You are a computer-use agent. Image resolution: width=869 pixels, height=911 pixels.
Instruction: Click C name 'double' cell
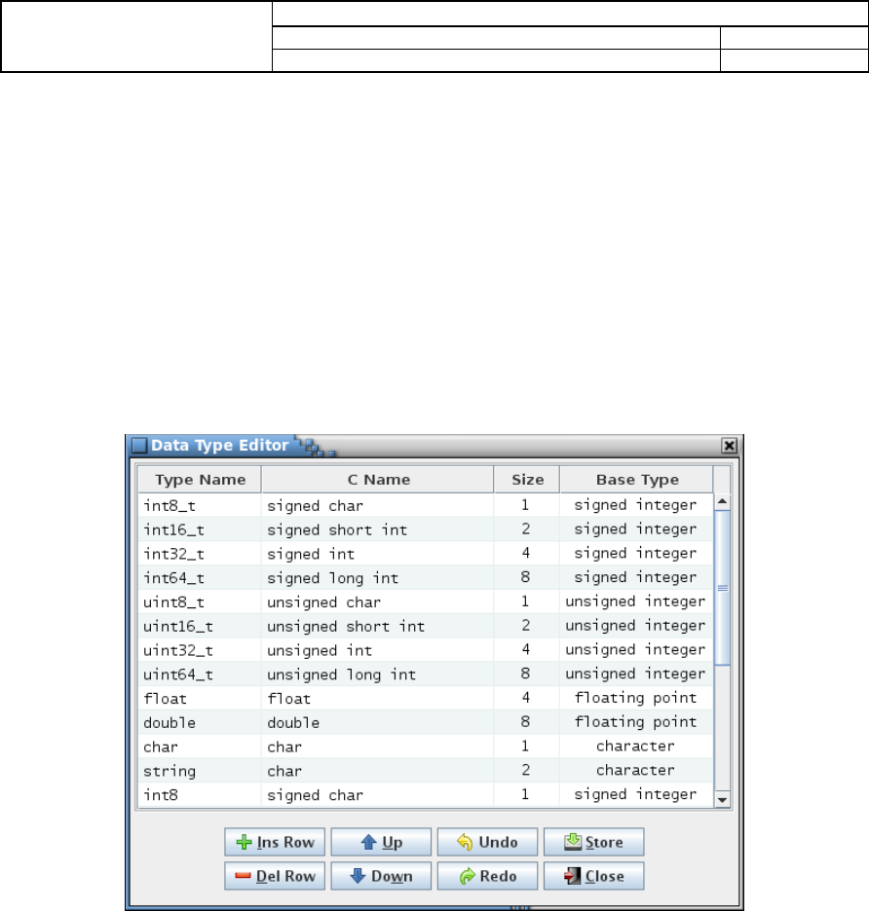(378, 723)
